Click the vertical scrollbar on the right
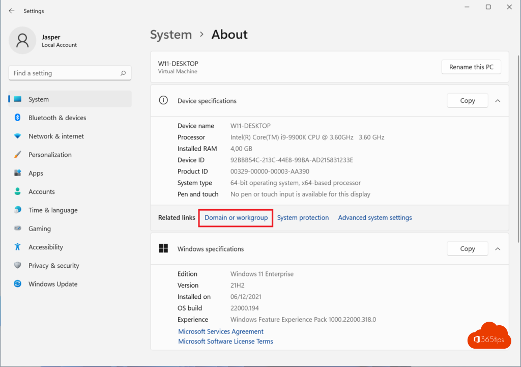This screenshot has width=521, height=367. pyautogui.click(x=518, y=150)
